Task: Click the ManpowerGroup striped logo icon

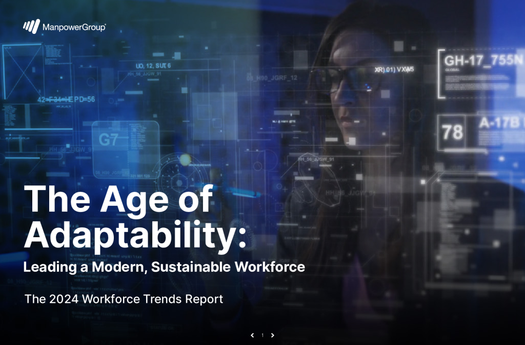Action: coord(31,26)
